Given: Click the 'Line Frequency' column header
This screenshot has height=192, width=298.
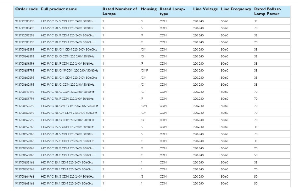Looking at the screenshot, I should tap(236, 9).
